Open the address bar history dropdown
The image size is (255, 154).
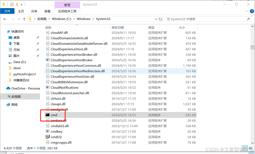click(x=156, y=19)
